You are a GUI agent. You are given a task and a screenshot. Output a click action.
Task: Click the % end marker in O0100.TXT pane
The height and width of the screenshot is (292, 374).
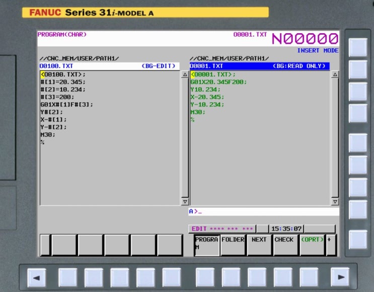(x=42, y=142)
